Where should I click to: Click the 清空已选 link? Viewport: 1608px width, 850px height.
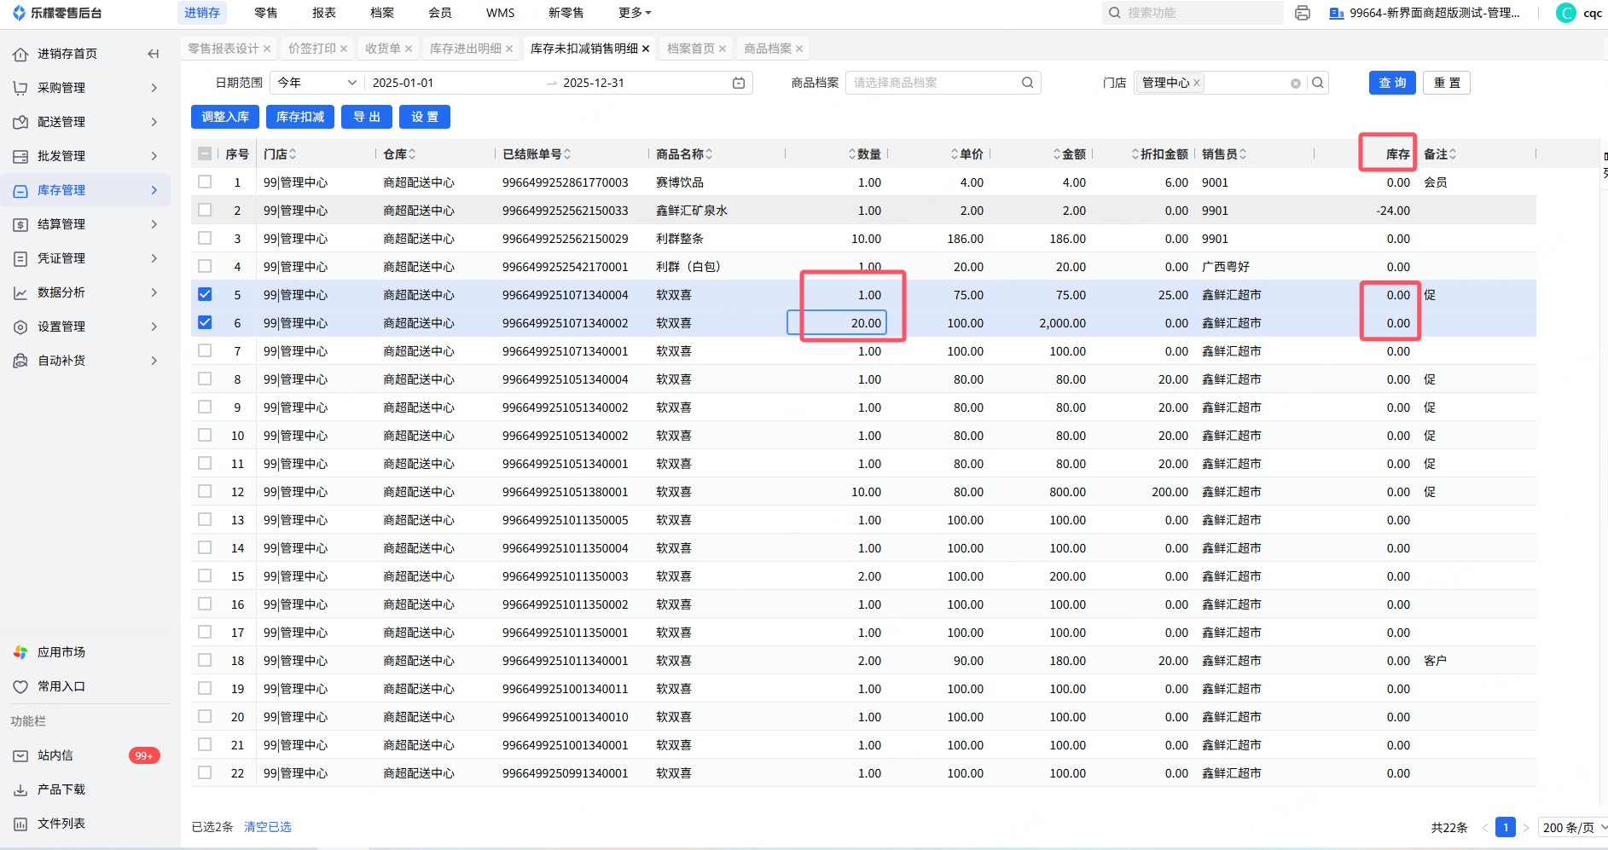(268, 827)
